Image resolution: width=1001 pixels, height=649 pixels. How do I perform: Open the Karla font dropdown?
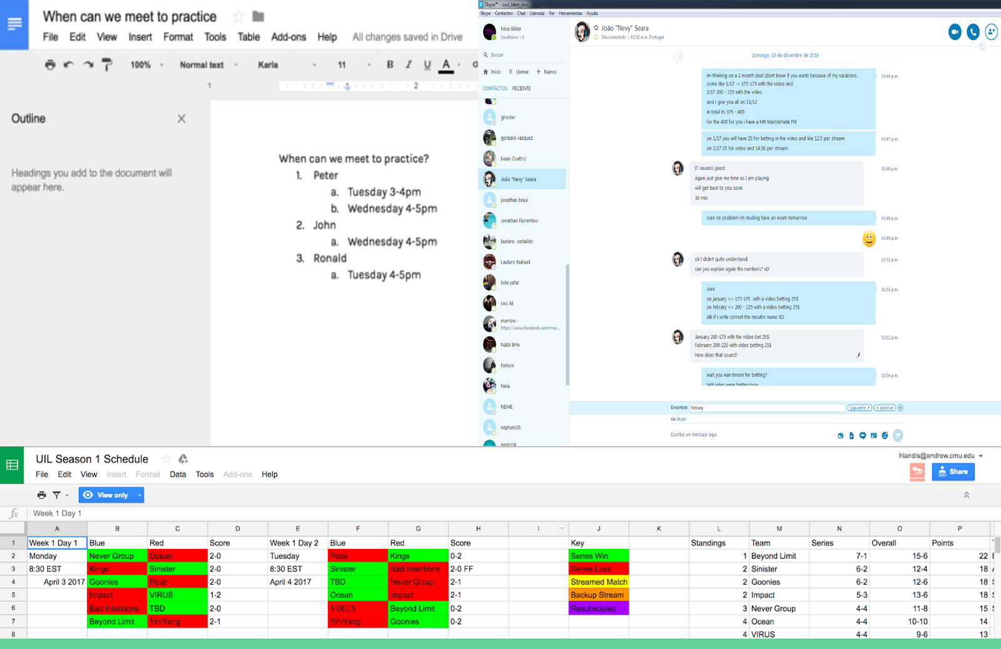287,64
